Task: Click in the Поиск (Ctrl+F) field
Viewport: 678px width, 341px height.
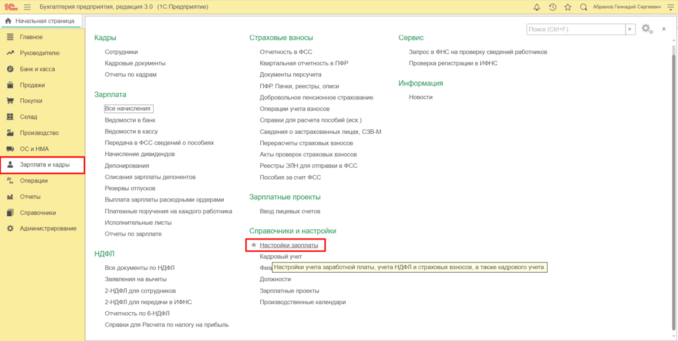Action: 576,29
